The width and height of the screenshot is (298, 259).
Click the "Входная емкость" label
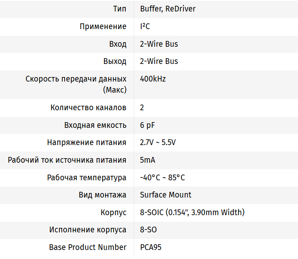(95, 125)
